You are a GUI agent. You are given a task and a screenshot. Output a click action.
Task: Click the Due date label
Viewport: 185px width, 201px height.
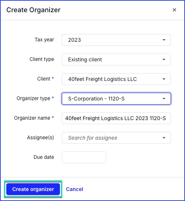click(44, 157)
